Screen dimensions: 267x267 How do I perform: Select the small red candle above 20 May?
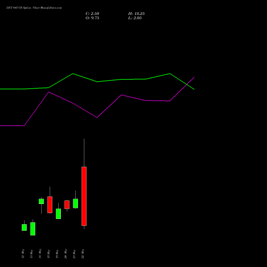[x=67, y=205]
